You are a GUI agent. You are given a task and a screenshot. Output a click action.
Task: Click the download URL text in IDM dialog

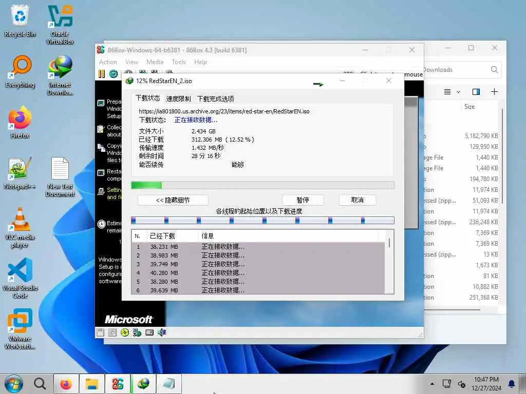224,111
